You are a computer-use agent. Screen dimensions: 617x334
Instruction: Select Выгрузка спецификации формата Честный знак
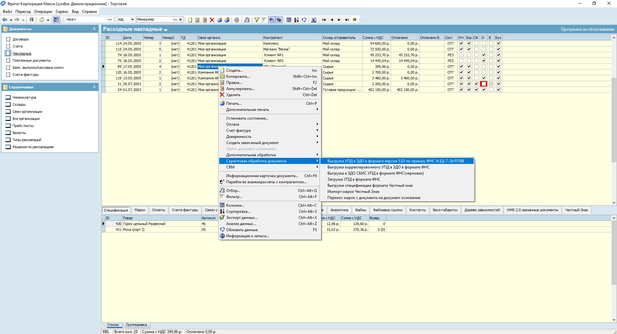pyautogui.click(x=370, y=185)
